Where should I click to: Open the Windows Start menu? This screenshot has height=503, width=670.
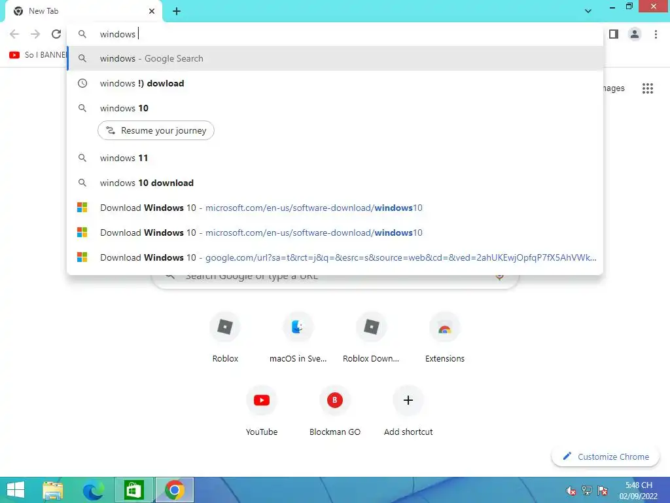coord(16,490)
